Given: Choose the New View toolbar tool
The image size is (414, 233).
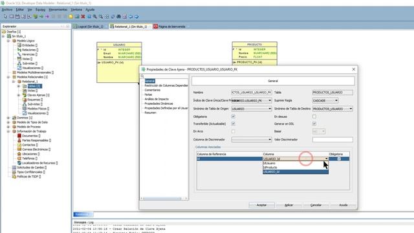Looking at the screenshot, I should 17,16.
